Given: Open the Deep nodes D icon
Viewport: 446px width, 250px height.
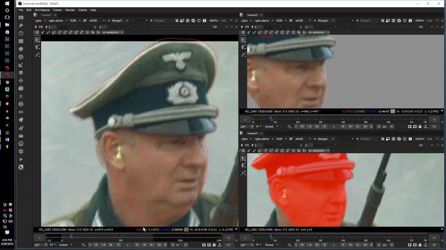Looking at the screenshot, I should point(21,104).
